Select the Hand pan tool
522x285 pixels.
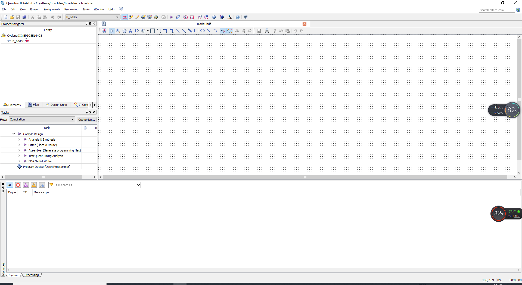pos(124,31)
